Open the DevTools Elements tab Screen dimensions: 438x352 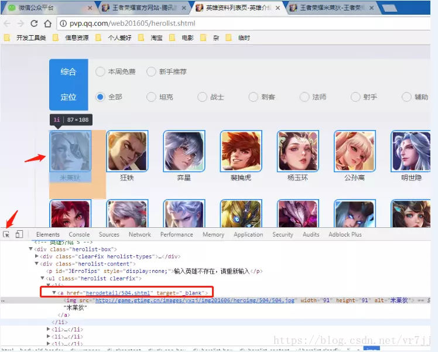coord(48,234)
